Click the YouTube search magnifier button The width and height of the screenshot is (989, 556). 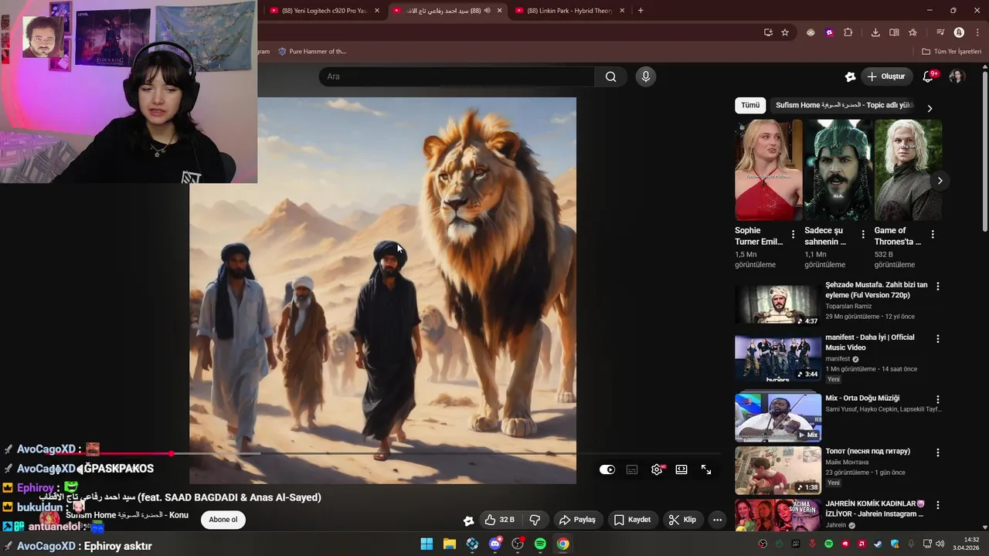pos(610,76)
